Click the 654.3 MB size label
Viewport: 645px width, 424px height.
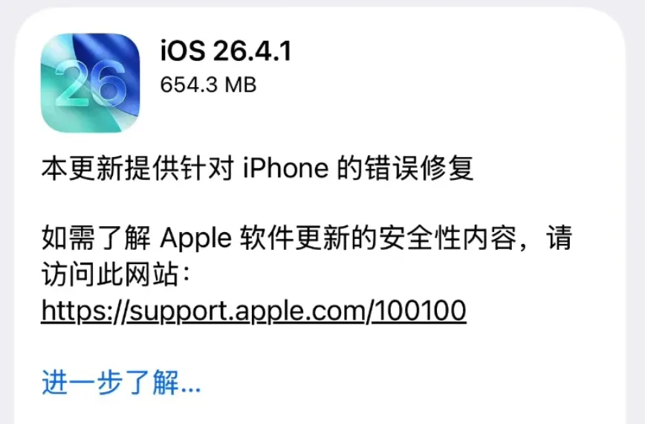[x=208, y=86]
